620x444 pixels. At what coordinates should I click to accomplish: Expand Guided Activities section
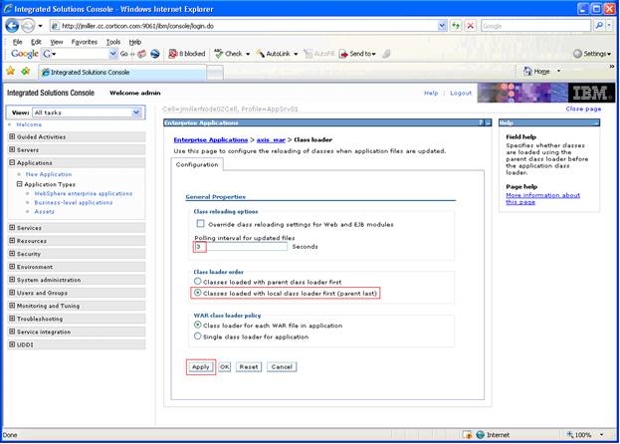12,136
